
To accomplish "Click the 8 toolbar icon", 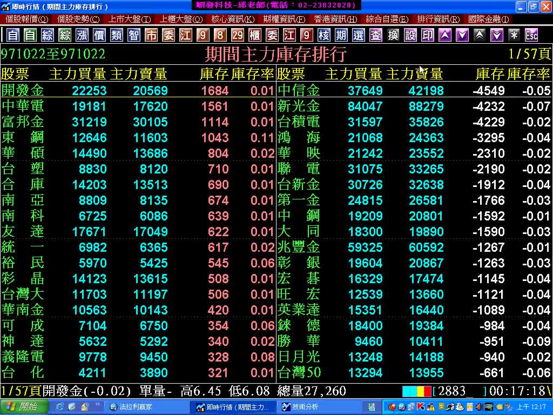I will tap(220, 35).
